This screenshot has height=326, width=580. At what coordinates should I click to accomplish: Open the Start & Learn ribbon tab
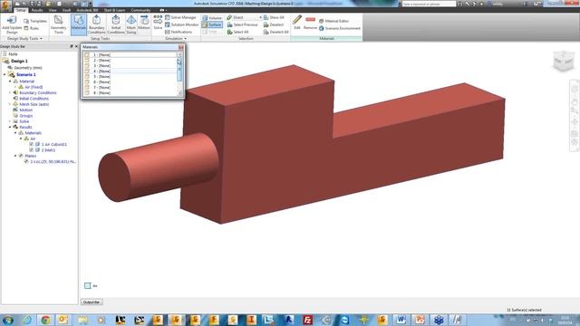pos(114,10)
